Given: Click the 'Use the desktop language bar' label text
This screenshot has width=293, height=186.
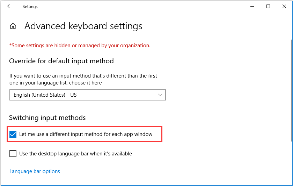Looking at the screenshot, I should pos(75,154).
